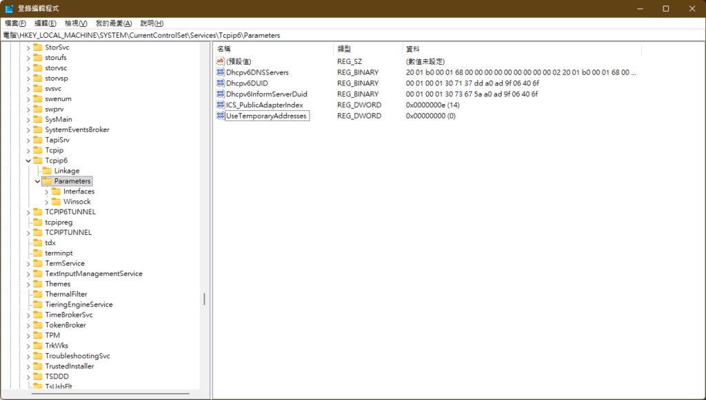Click the Registry Editor app icon in title bar
This screenshot has height=400, width=706.
point(9,8)
